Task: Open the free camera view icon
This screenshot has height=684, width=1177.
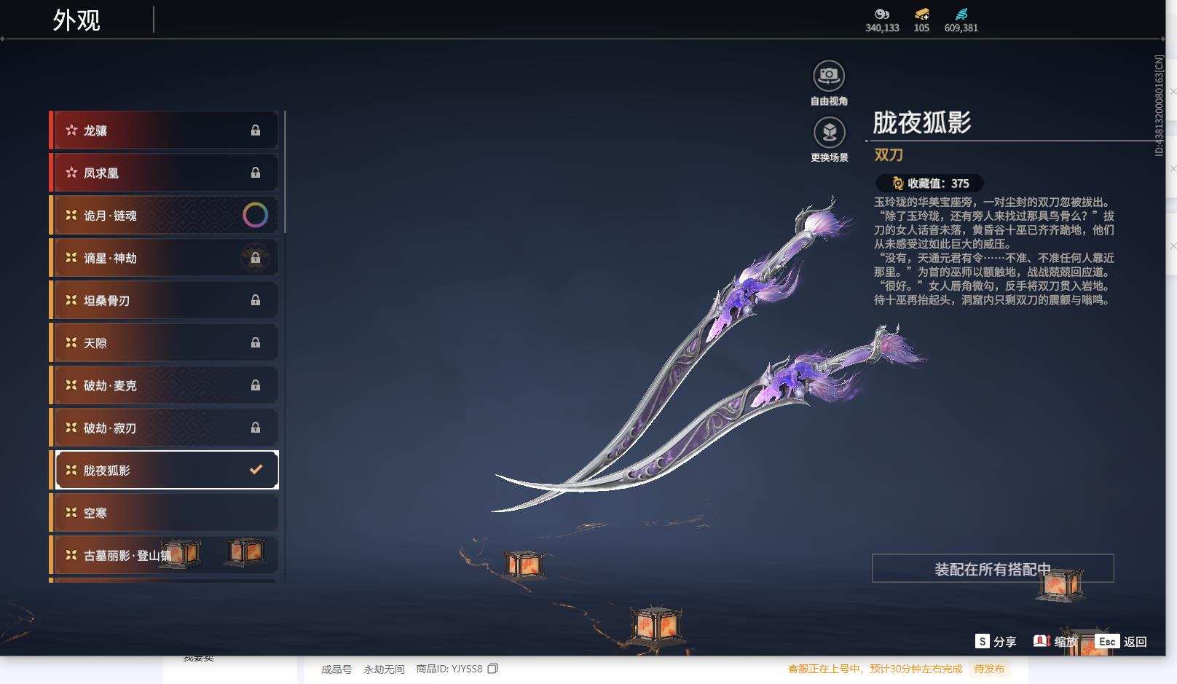Action: (x=828, y=75)
